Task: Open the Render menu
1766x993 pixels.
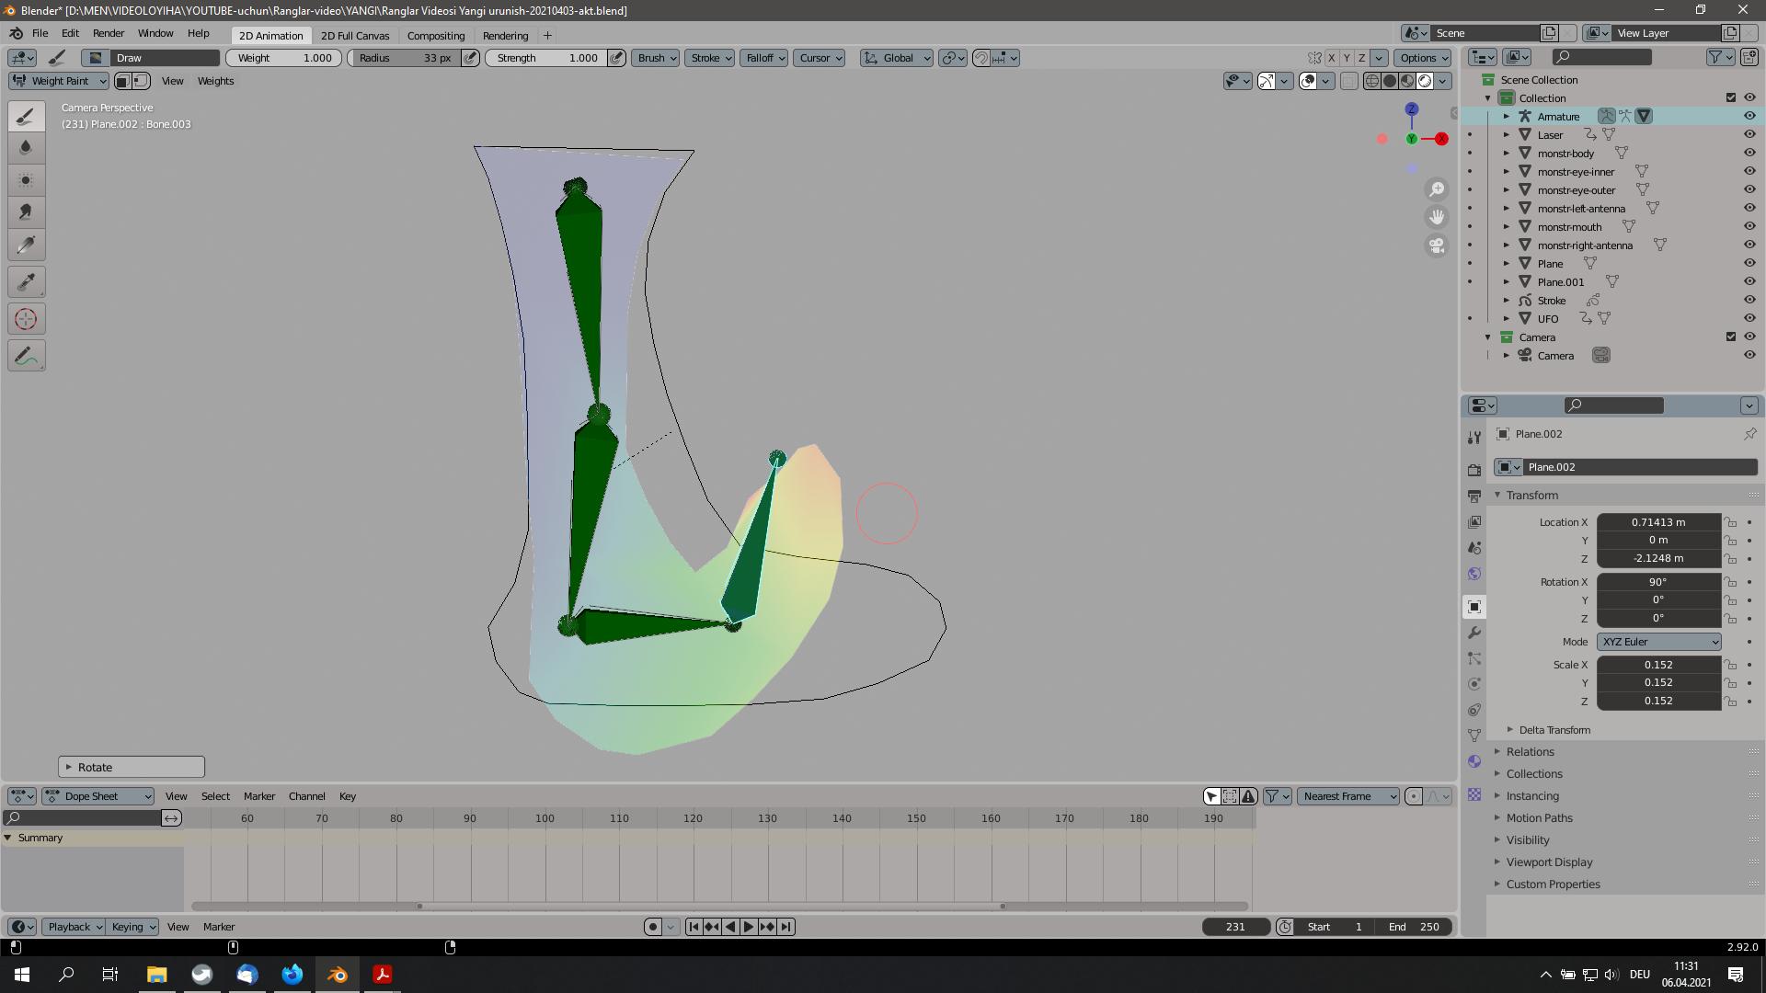Action: (109, 33)
